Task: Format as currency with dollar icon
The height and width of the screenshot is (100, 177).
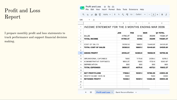Action: pos(115,14)
